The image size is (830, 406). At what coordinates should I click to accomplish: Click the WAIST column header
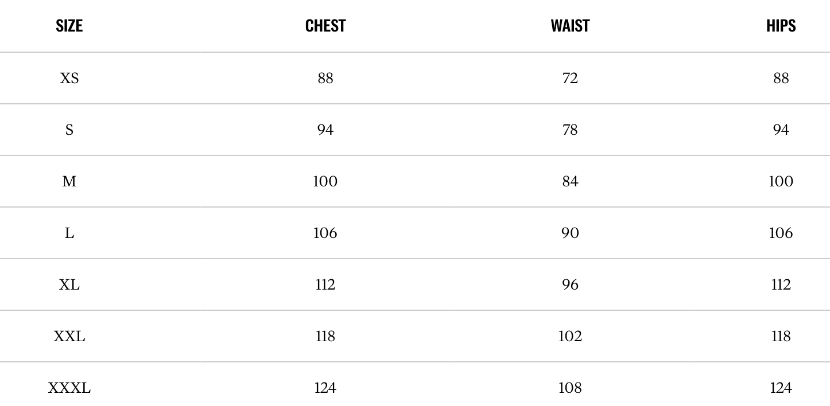(570, 26)
